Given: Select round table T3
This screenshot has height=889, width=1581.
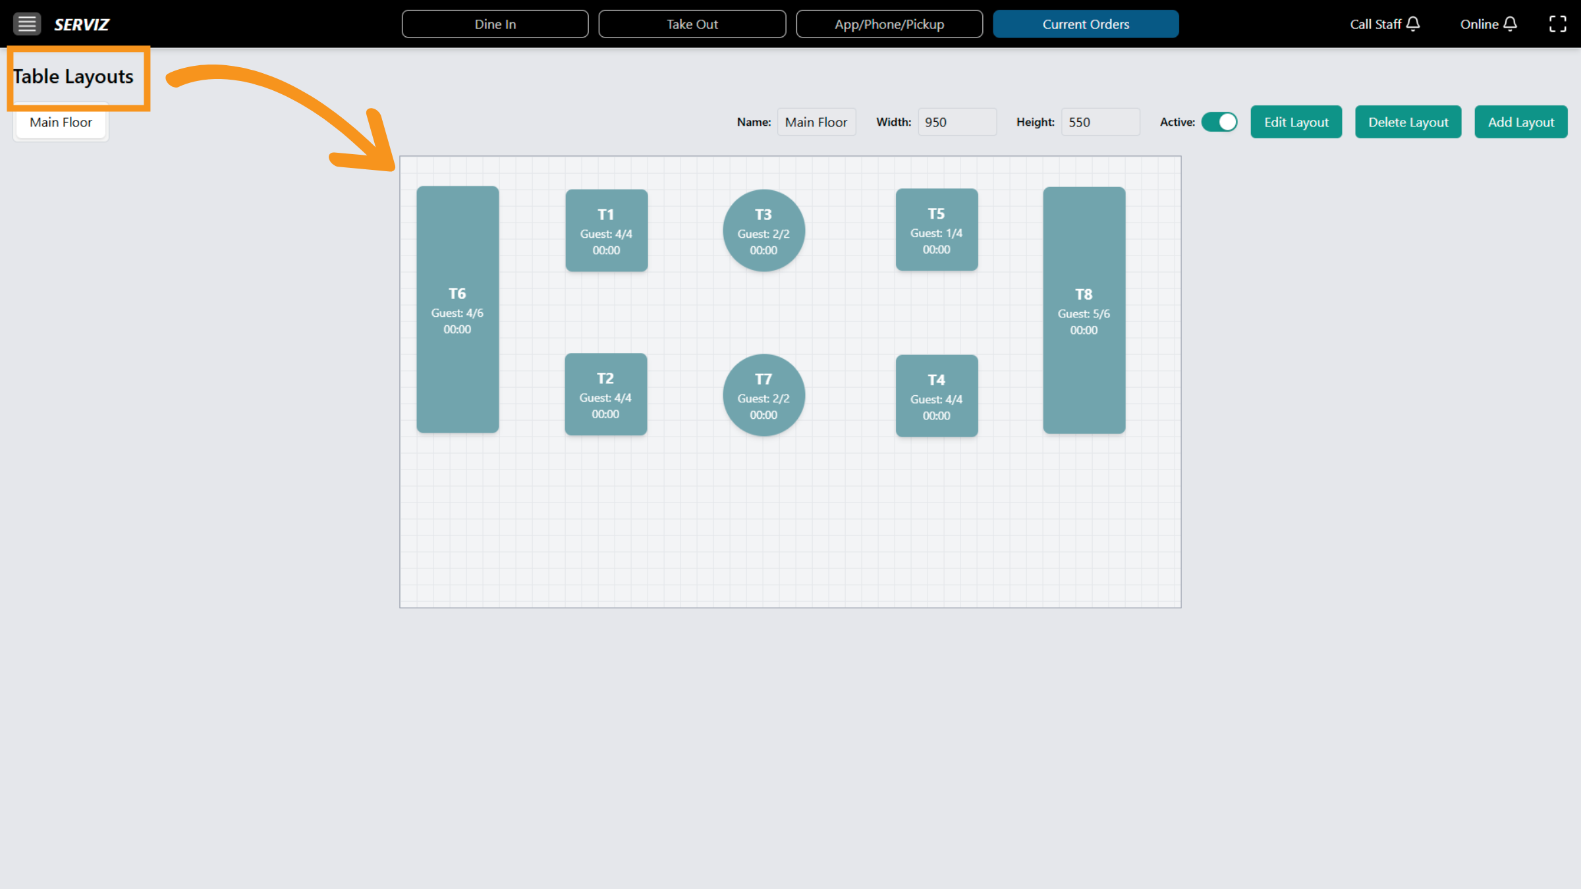Looking at the screenshot, I should (x=763, y=230).
